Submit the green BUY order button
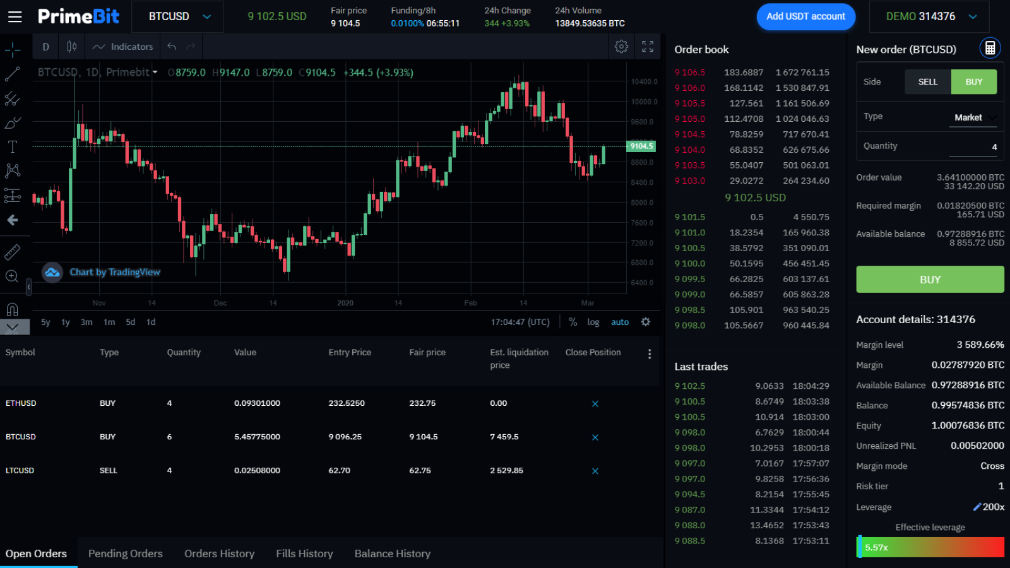The width and height of the screenshot is (1010, 568). click(x=930, y=279)
